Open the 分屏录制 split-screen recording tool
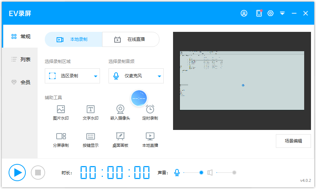Screen dimensions: 316x189 (x=61, y=140)
